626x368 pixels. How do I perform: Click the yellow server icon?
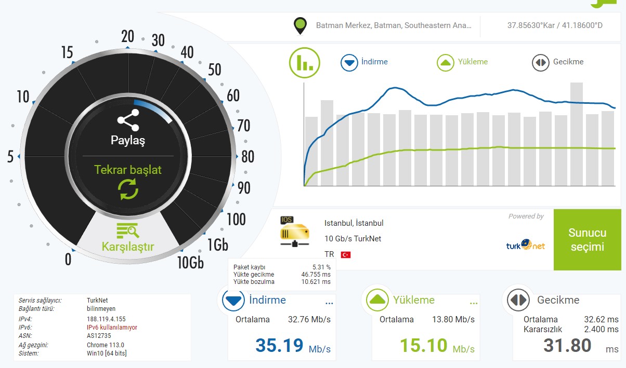point(295,231)
